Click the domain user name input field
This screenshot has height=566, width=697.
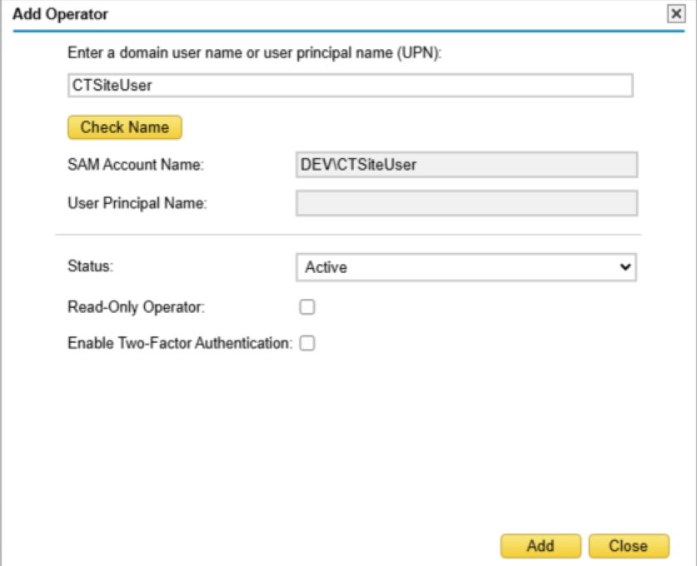349,86
